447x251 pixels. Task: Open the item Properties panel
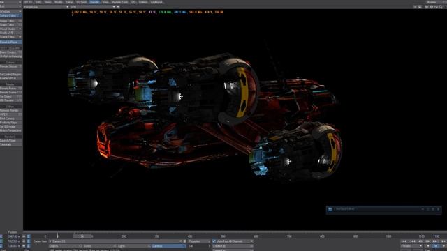pos(199,241)
